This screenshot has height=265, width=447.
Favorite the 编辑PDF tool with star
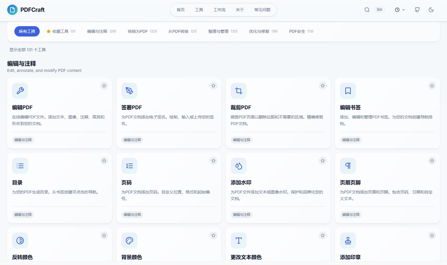coord(104,86)
